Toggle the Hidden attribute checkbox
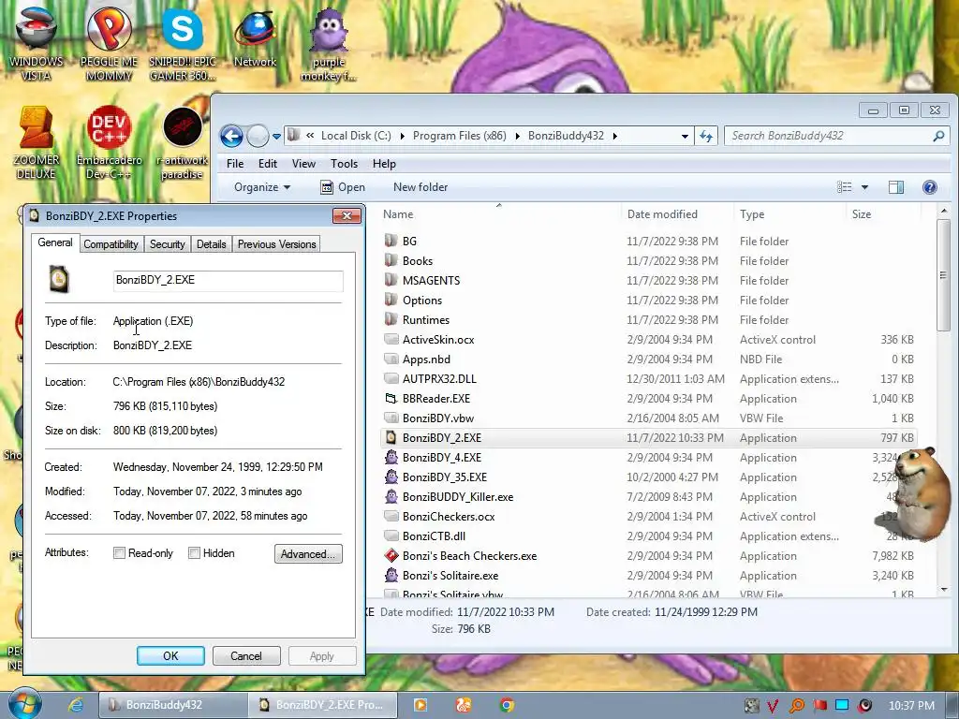959x719 pixels. click(194, 553)
